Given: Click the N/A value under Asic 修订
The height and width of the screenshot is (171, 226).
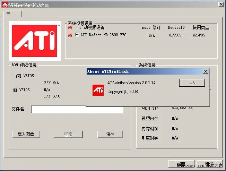Looking at the screenshot, I should tap(152, 35).
